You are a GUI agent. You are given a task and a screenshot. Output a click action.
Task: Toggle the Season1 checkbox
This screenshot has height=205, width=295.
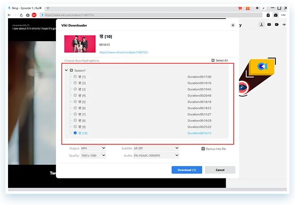[71, 70]
